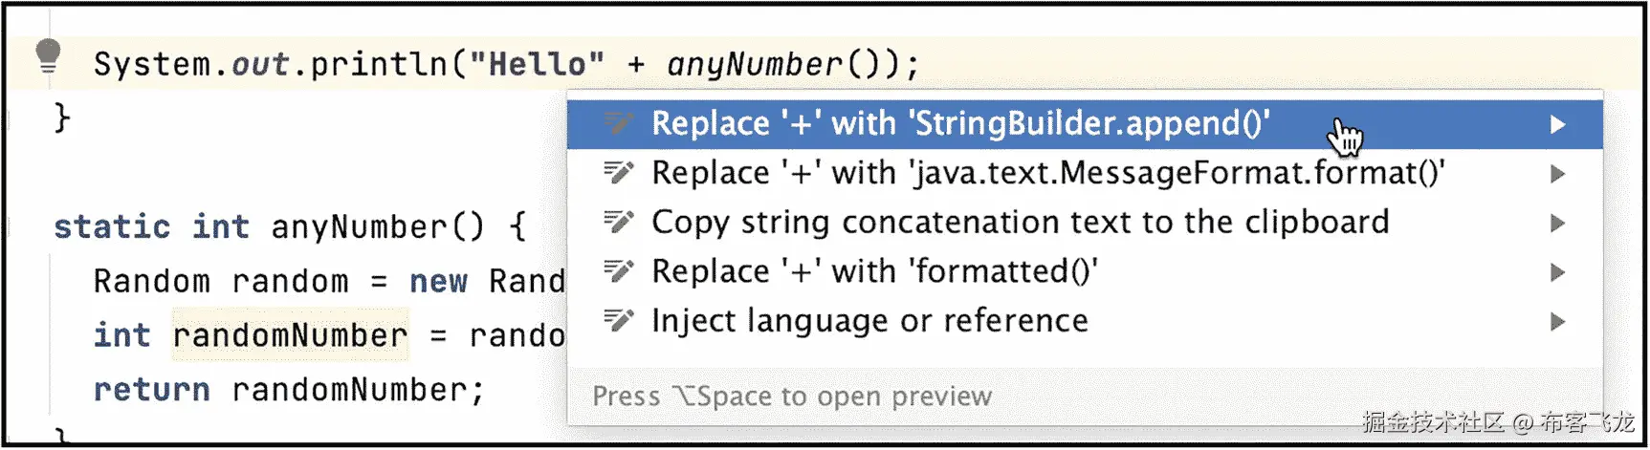This screenshot has width=1650, height=450.
Task: Select Replace '+' with 'StringBuilder.append()'
Action: click(x=959, y=124)
